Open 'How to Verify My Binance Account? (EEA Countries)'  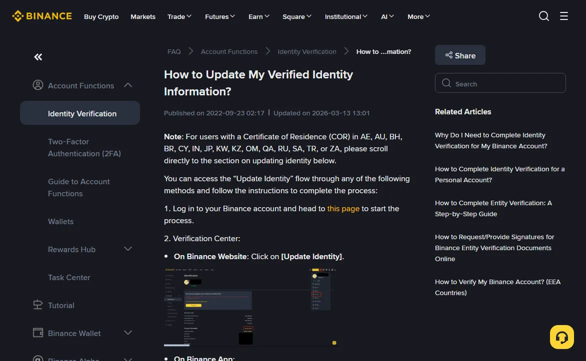497,287
